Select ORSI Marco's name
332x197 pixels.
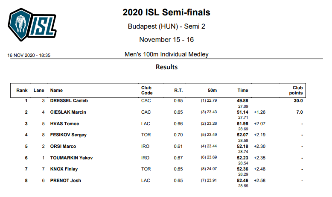point(63,146)
